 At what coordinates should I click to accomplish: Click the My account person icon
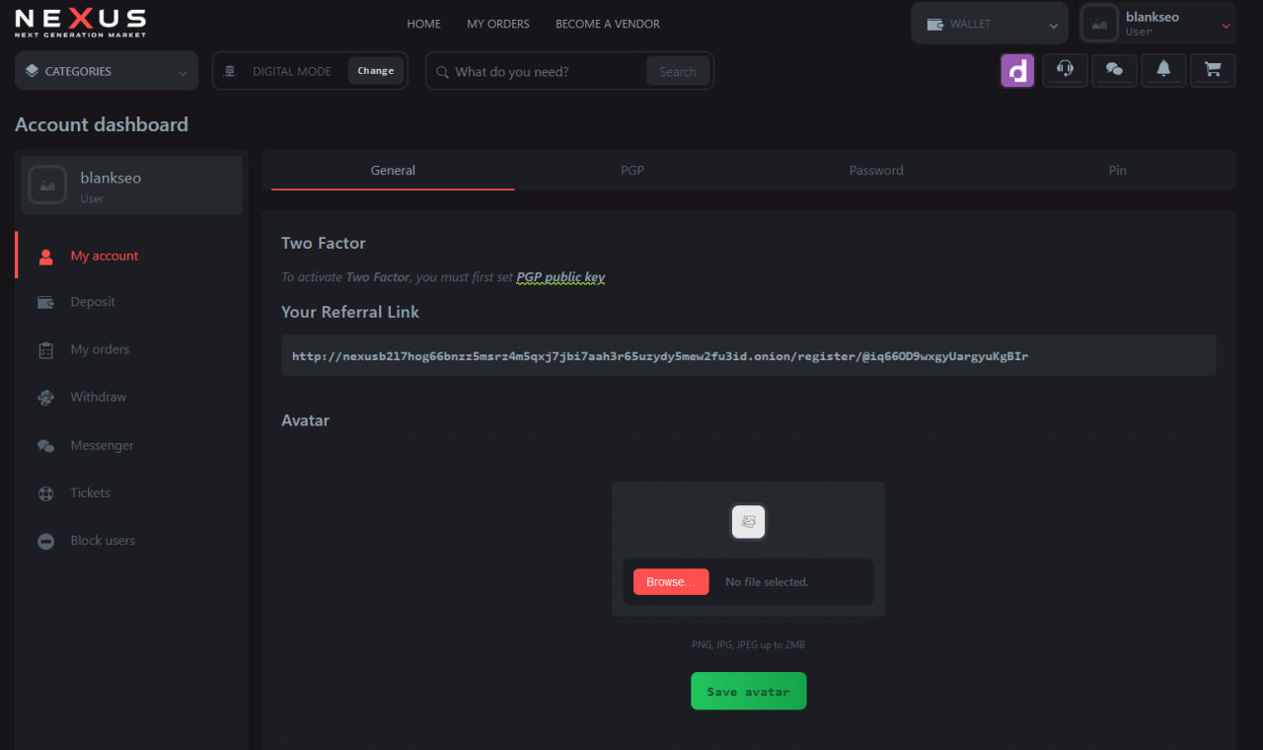(45, 257)
